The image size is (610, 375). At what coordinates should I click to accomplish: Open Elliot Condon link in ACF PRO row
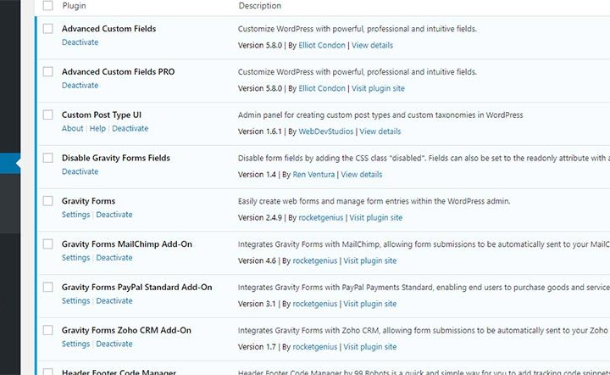click(322, 88)
